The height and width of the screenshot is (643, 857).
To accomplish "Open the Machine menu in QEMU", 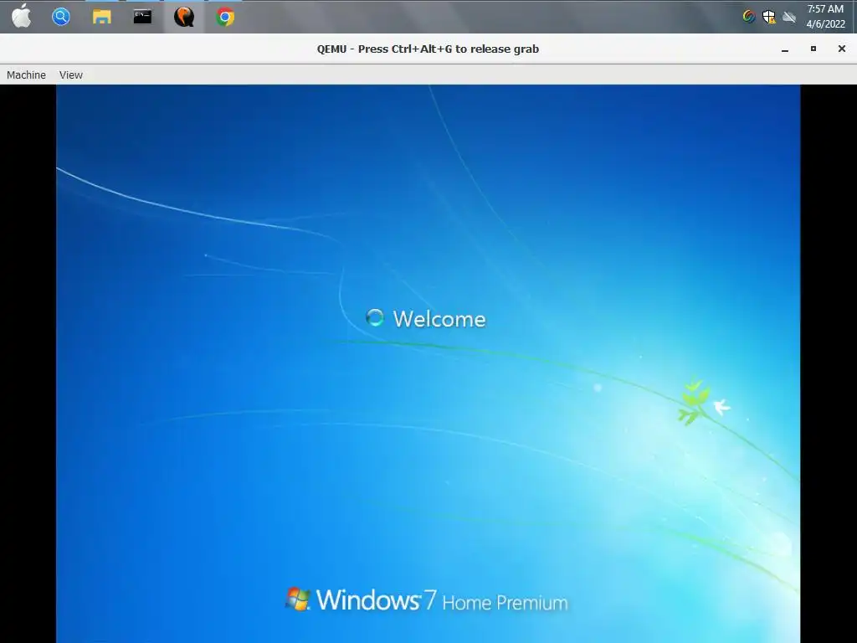I will [26, 75].
